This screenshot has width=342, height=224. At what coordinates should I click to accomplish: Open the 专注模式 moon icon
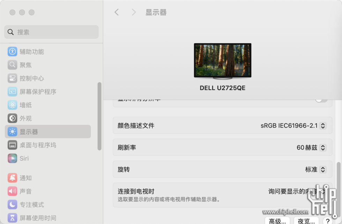tap(13, 205)
